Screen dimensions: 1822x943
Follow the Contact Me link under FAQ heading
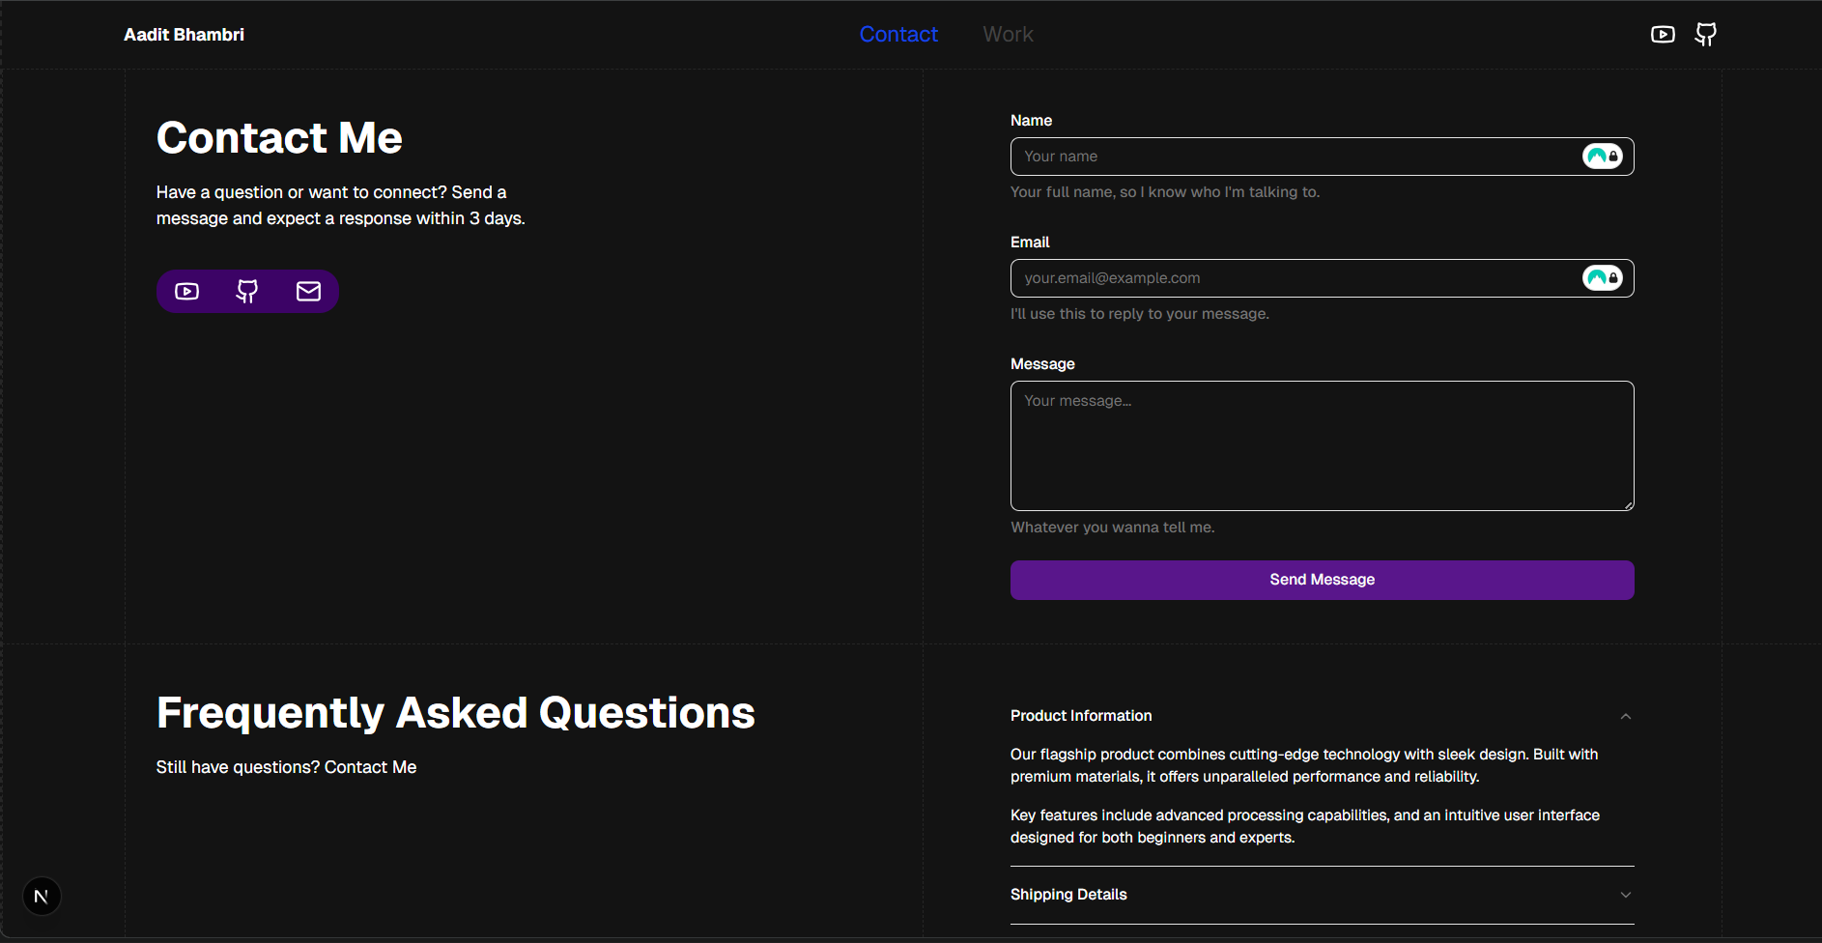[x=370, y=767]
